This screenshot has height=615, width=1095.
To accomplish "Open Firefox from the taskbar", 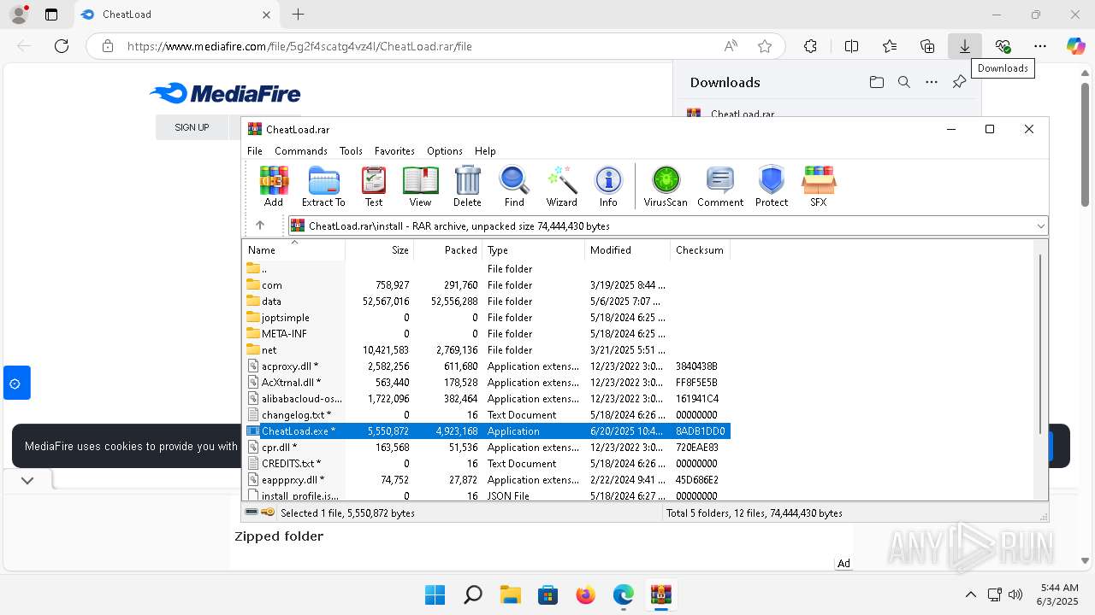I will click(586, 594).
